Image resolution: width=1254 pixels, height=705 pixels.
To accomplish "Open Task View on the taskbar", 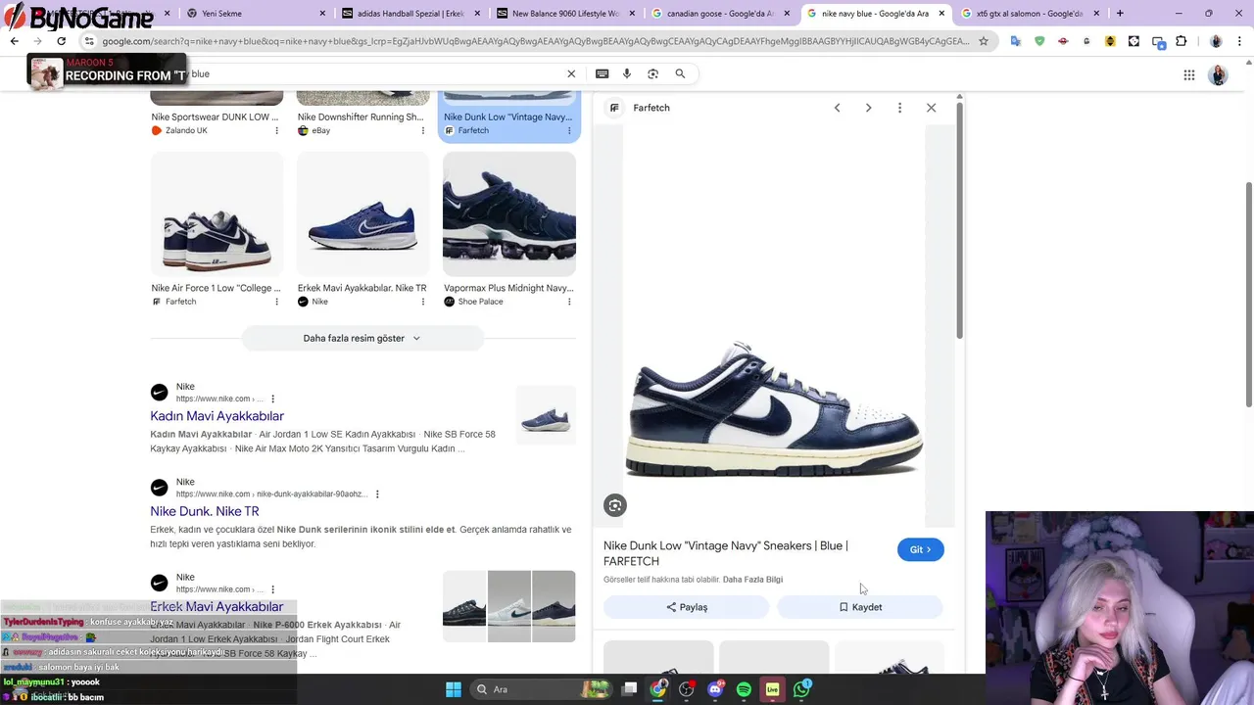I will coord(630,689).
